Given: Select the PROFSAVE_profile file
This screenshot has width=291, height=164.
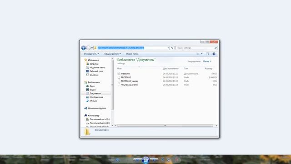Looking at the screenshot, I should (x=129, y=85).
